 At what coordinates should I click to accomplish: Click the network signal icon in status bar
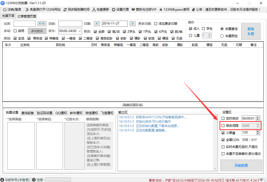point(261,180)
